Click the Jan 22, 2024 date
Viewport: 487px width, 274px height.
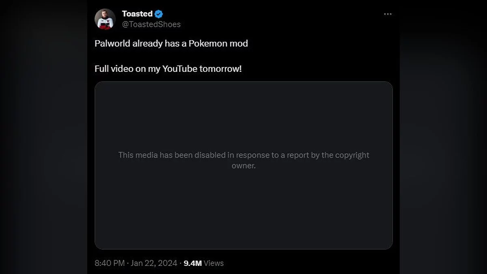click(x=155, y=263)
